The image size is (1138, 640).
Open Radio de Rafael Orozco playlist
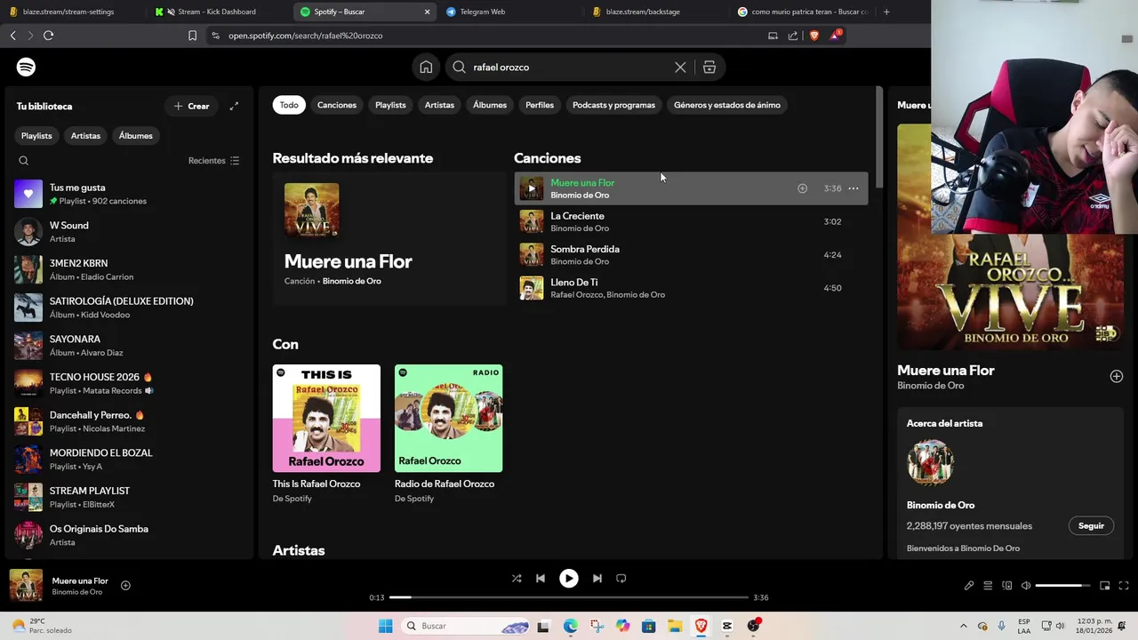448,433
